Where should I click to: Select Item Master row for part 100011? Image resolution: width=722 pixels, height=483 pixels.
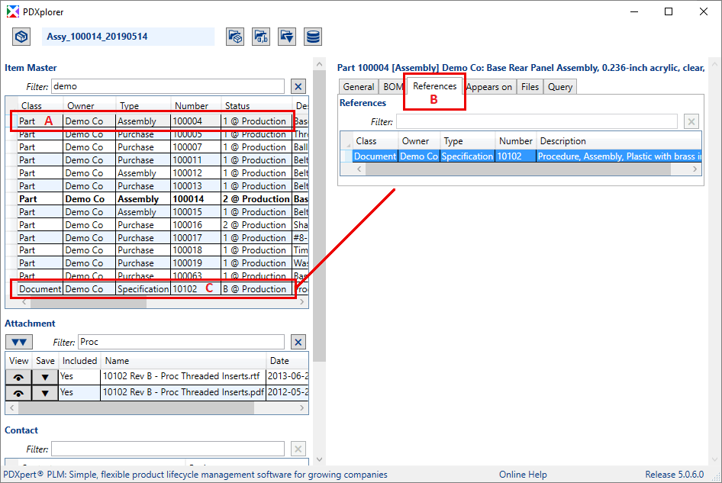point(159,159)
